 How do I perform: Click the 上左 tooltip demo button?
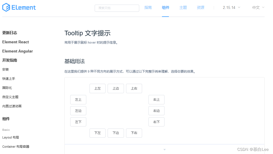pyautogui.click(x=98, y=88)
